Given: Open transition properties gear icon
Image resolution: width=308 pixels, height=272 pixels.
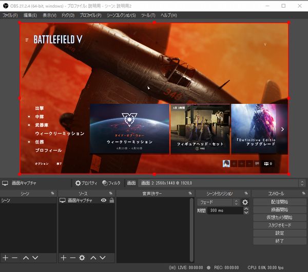Looking at the screenshot, I should (245, 202).
